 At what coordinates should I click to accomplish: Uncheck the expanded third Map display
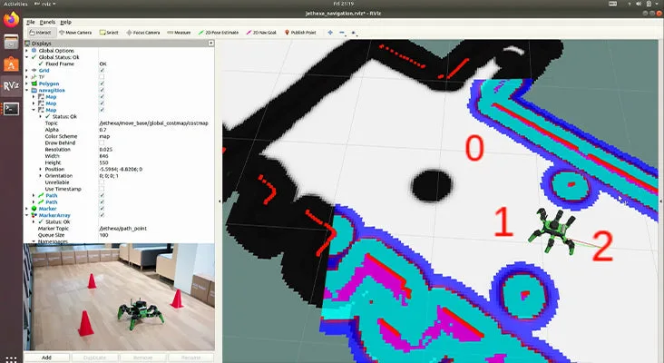click(x=102, y=110)
